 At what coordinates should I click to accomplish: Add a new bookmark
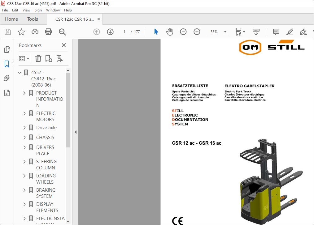49,58
